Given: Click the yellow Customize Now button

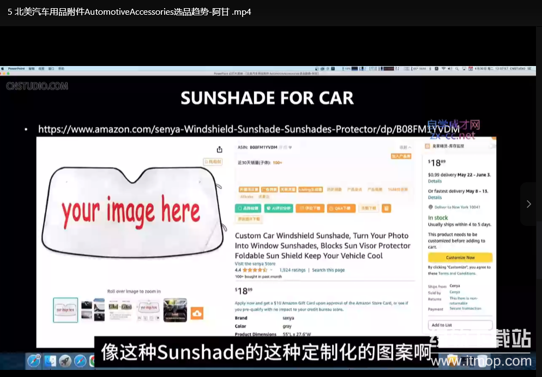Looking at the screenshot, I should (x=460, y=258).
